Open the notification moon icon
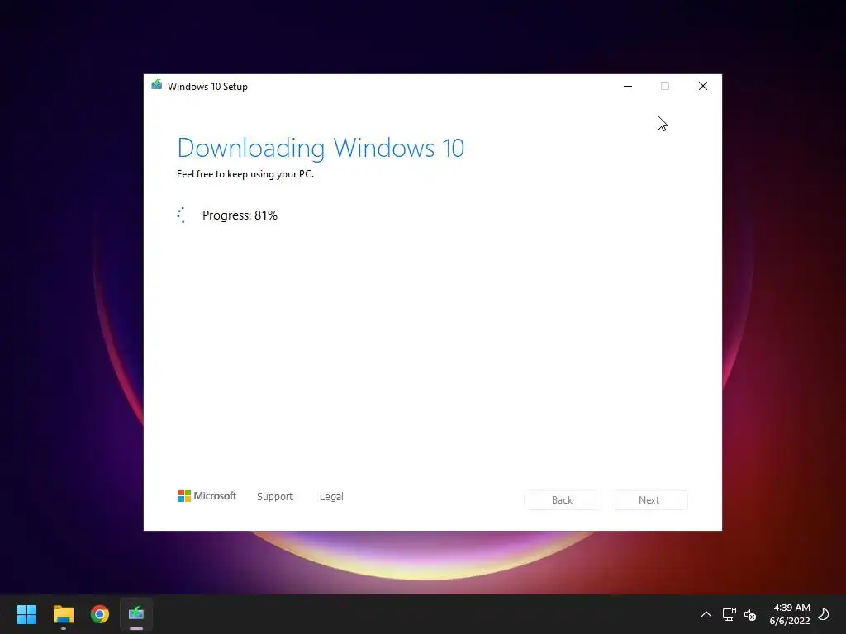Viewport: 846px width, 634px height. (x=824, y=614)
